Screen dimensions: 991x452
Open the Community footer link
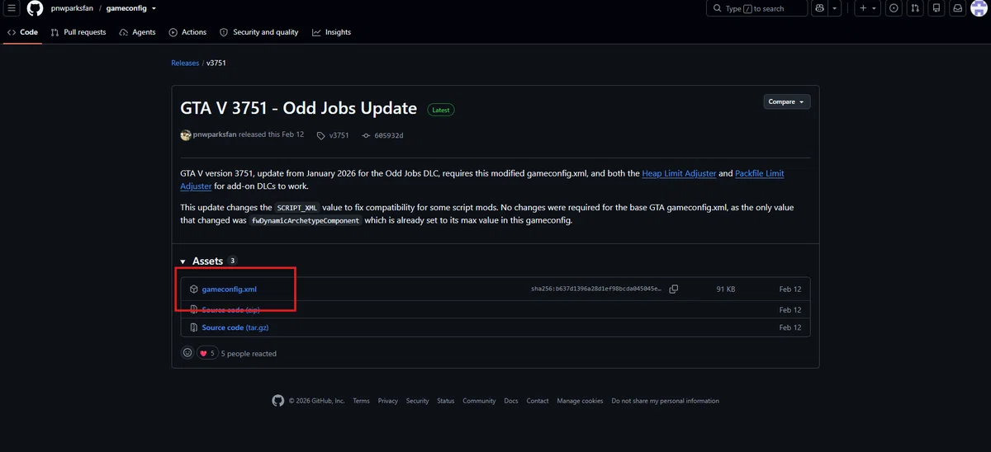coord(479,401)
